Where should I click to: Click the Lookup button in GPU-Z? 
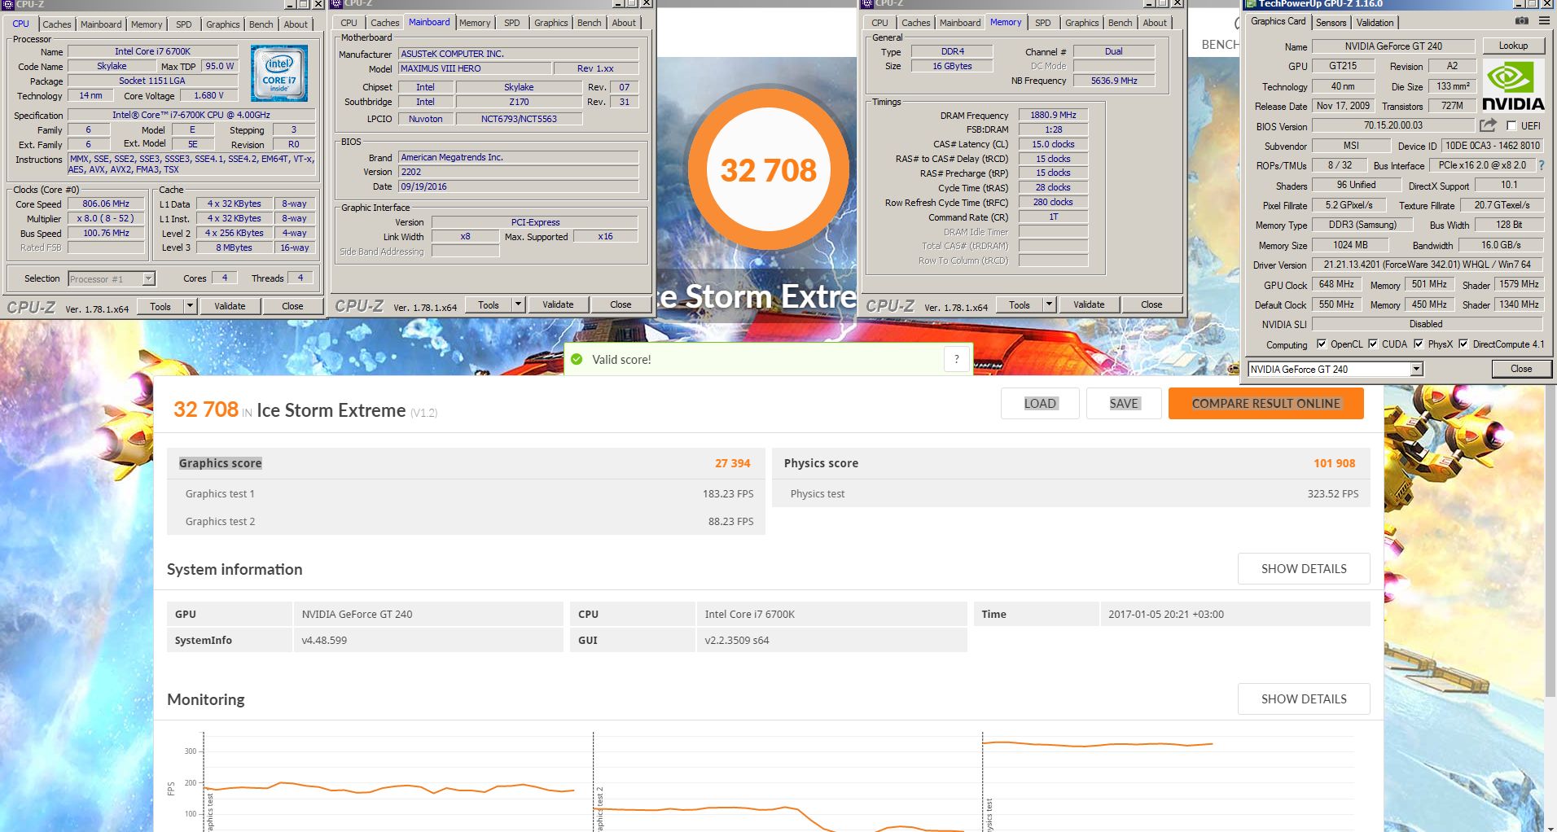[1513, 46]
